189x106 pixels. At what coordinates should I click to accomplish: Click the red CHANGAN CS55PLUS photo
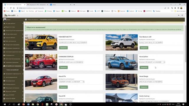pos(41,62)
